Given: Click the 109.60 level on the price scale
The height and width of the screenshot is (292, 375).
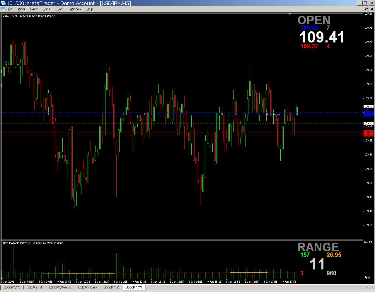Looking at the screenshot, I should coord(368,70).
